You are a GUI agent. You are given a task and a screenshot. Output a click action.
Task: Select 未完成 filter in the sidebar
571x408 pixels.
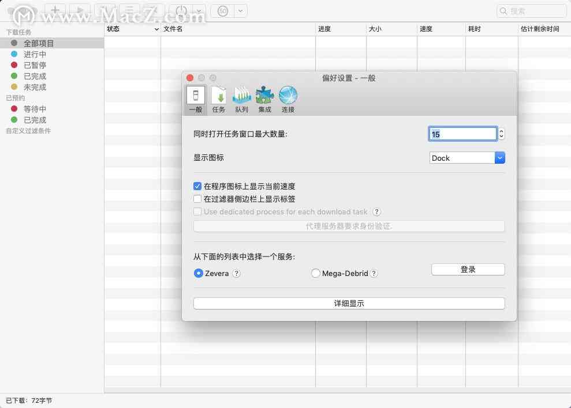pos(52,87)
